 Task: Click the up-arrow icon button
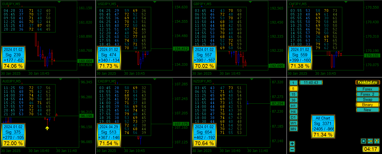[377, 141]
